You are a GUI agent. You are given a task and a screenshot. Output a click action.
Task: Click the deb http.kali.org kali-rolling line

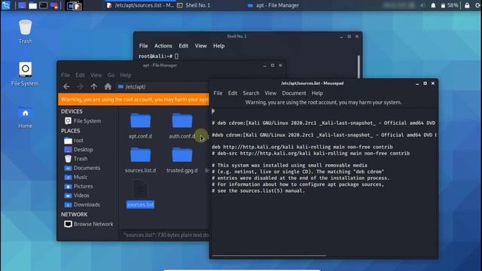[x=302, y=147]
